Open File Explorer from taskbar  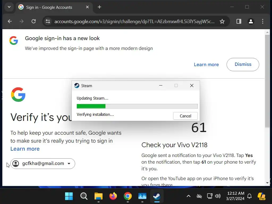(x=98, y=196)
